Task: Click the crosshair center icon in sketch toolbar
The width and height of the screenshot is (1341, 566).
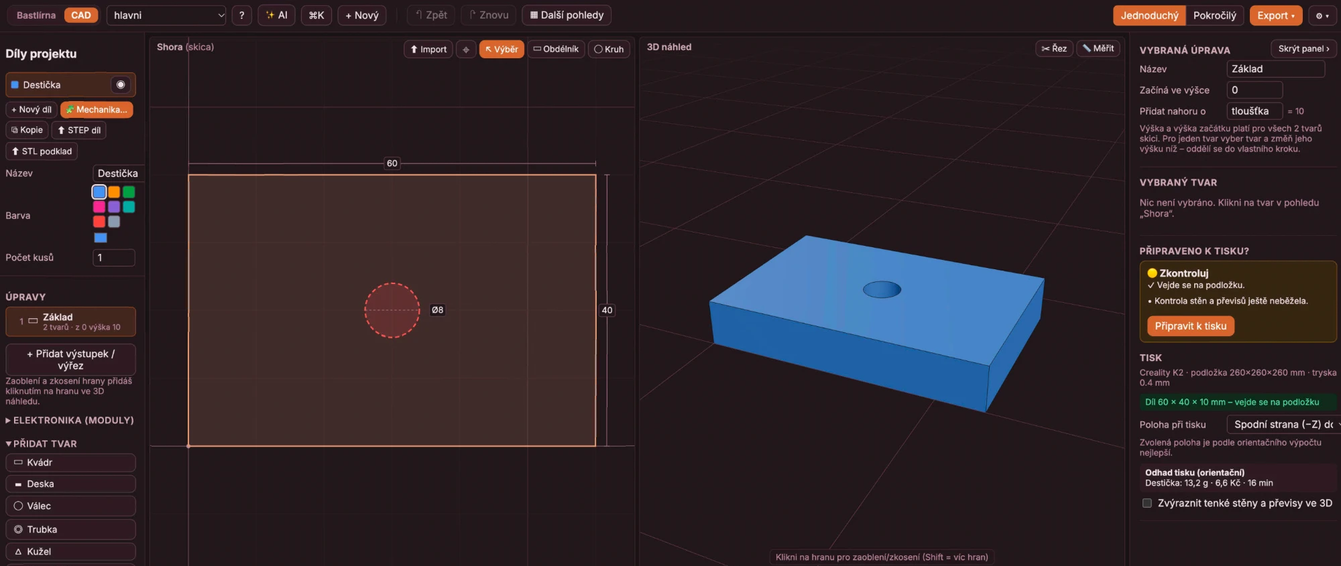Action: (466, 50)
